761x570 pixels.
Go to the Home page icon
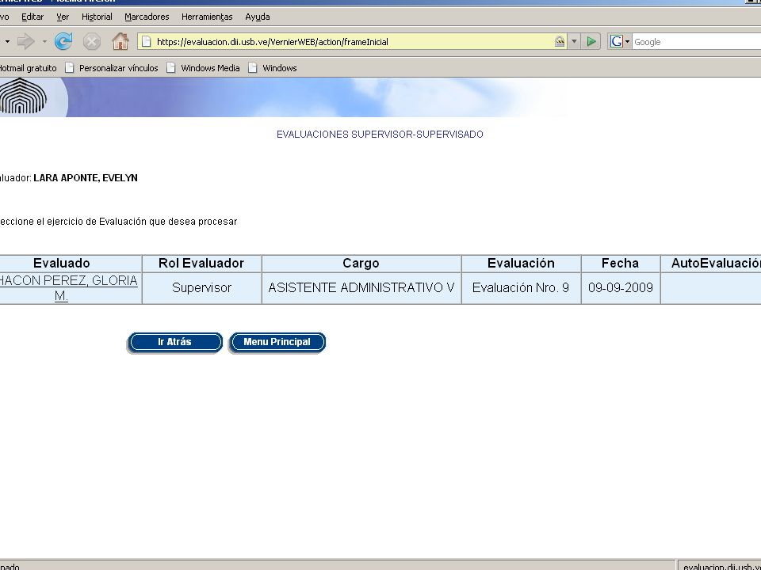[x=120, y=42]
